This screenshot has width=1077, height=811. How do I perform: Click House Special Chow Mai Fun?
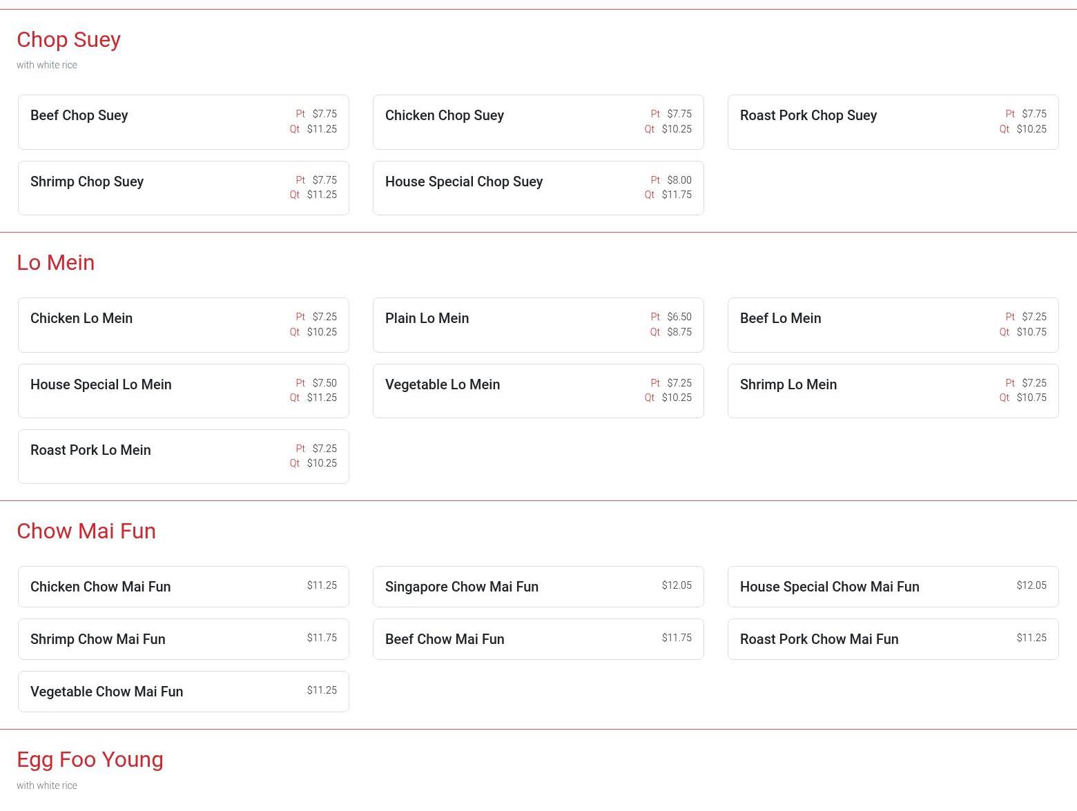click(x=893, y=587)
